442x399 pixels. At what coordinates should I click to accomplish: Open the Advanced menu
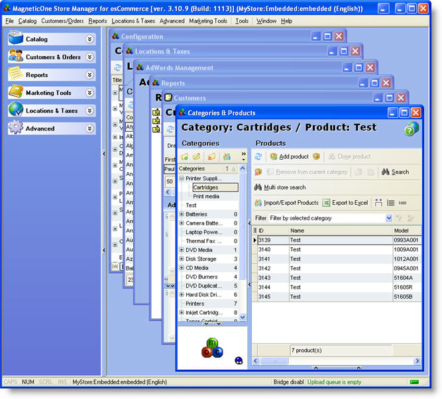172,21
